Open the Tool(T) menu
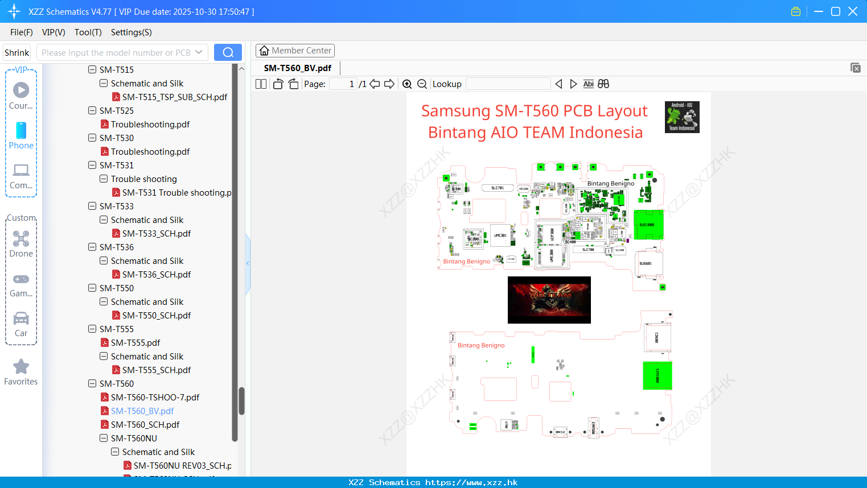867x488 pixels. pos(88,32)
